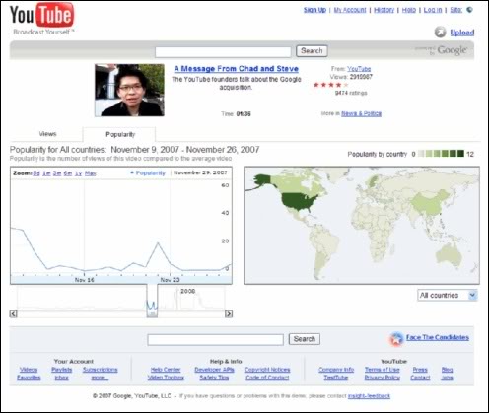
Task: Click Australia on the world map
Action: tap(449, 254)
